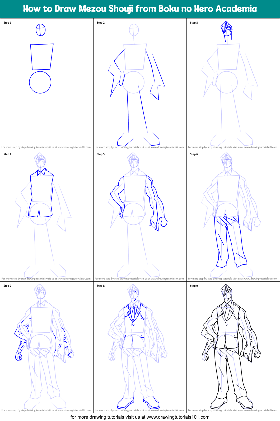Open the Step 4 drawing panel
Image resolution: width=280 pixels, height=421 pixels.
(47, 216)
